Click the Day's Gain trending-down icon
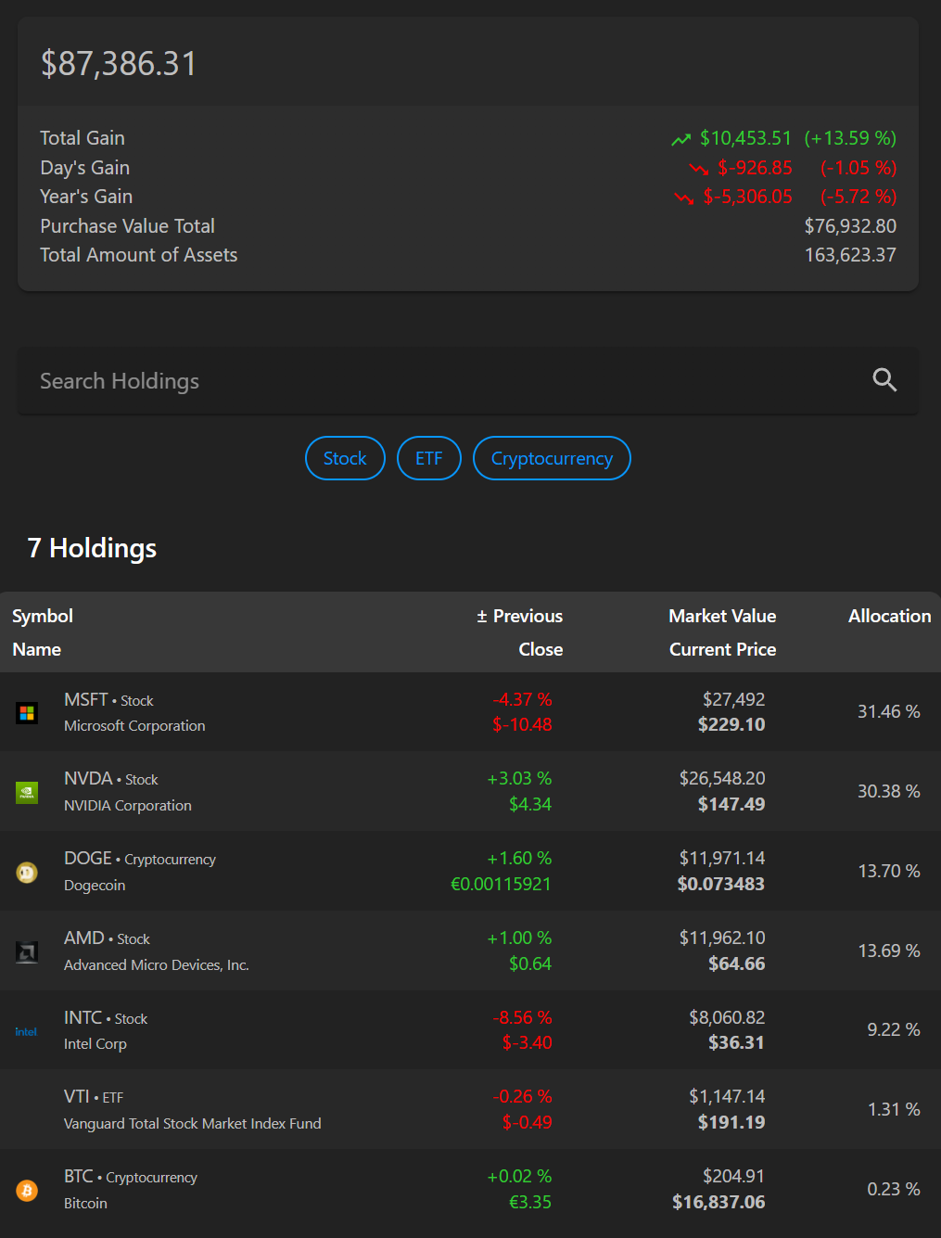The height and width of the screenshot is (1238, 941). point(698,169)
